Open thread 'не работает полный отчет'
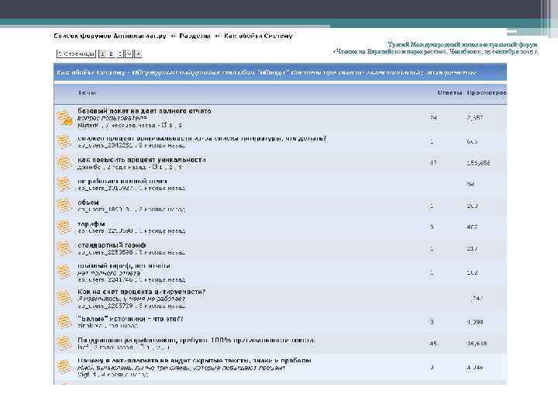The width and height of the screenshot is (558, 419). (x=122, y=181)
